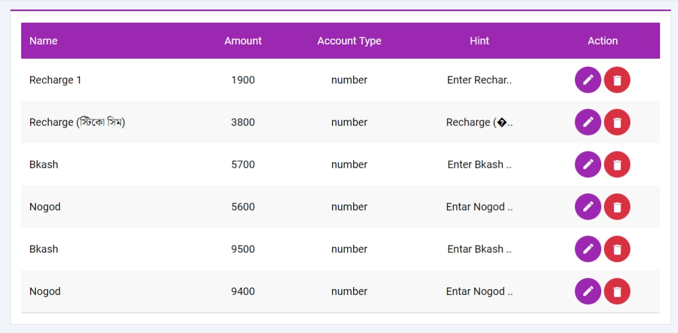Edit the Nogod 9400 entry
Image resolution: width=678 pixels, height=333 pixels.
pos(588,292)
